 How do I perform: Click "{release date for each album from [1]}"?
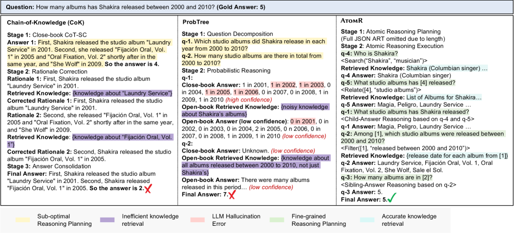[x=457, y=156]
